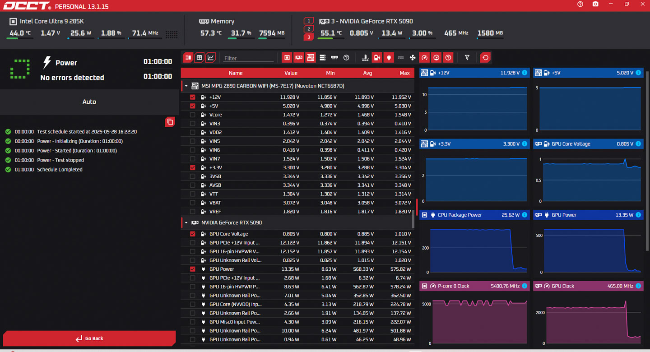Sort sensors by the Name column
Viewport: 650px width, 352px height.
click(x=235, y=73)
